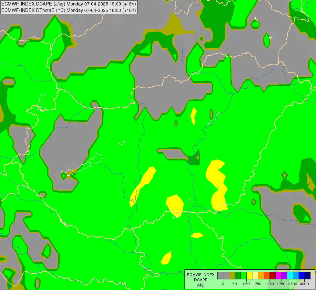This screenshot has width=316, height=290.
Task: Click 'ECMWF-INDEX' text inside the legend box
Action: 201,275
